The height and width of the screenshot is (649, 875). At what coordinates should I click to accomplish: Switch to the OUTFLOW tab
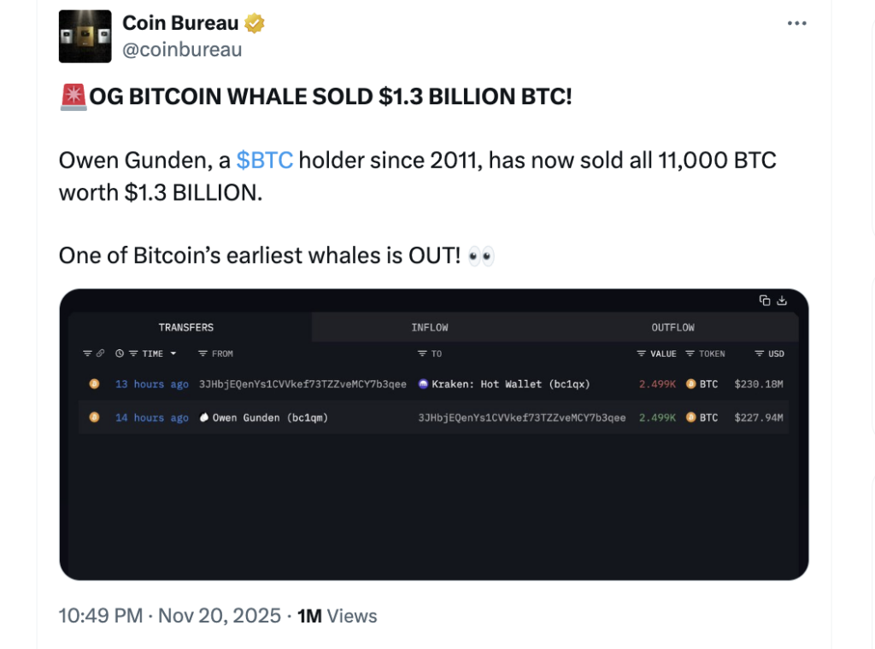(x=673, y=327)
